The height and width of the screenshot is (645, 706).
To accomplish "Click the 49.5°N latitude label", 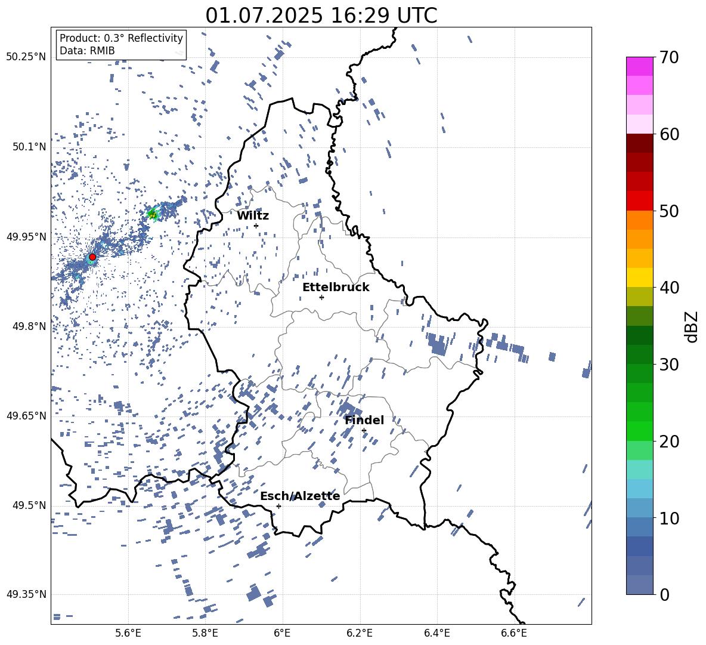I will (29, 505).
